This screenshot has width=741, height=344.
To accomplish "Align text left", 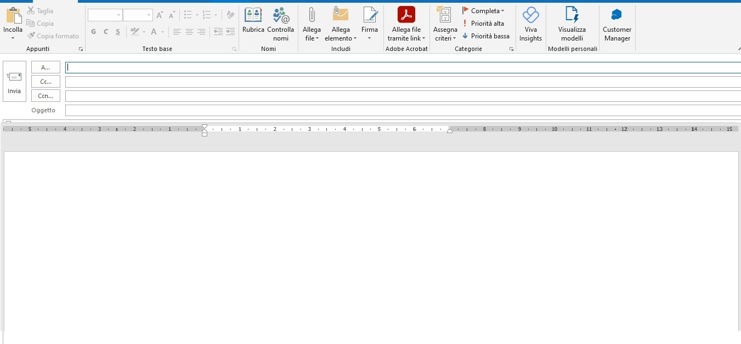I will point(177,32).
